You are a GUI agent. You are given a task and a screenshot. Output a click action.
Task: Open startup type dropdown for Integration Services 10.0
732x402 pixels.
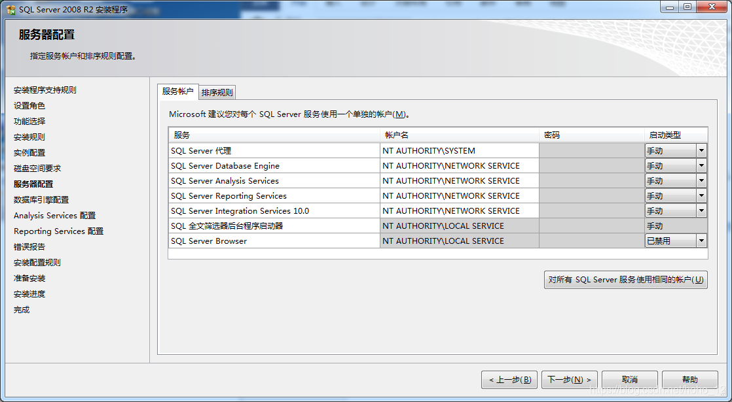pos(701,211)
